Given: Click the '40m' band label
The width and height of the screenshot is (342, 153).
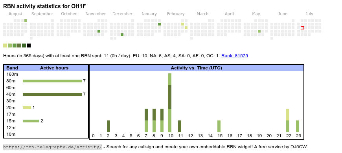Looking at the screenshot, I should coord(11,94).
